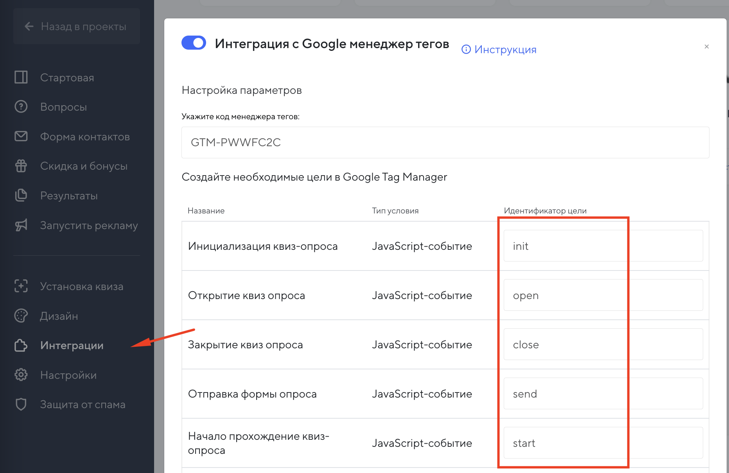Click Закрытие квиз опроса row name
This screenshot has height=473, width=729.
pos(245,344)
